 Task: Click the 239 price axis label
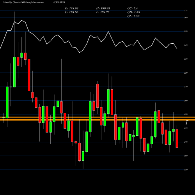pyautogui.click(x=186, y=59)
